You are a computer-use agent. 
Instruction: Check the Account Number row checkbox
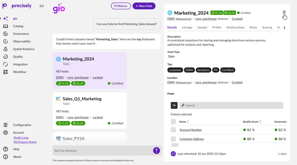173,130
